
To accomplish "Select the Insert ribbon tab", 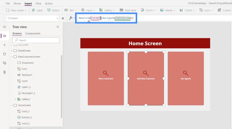I will (28, 3).
